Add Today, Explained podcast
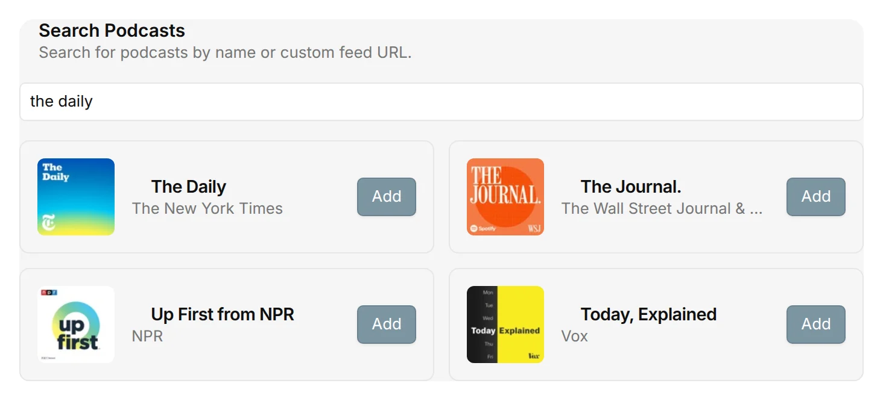The height and width of the screenshot is (401, 883). (816, 325)
